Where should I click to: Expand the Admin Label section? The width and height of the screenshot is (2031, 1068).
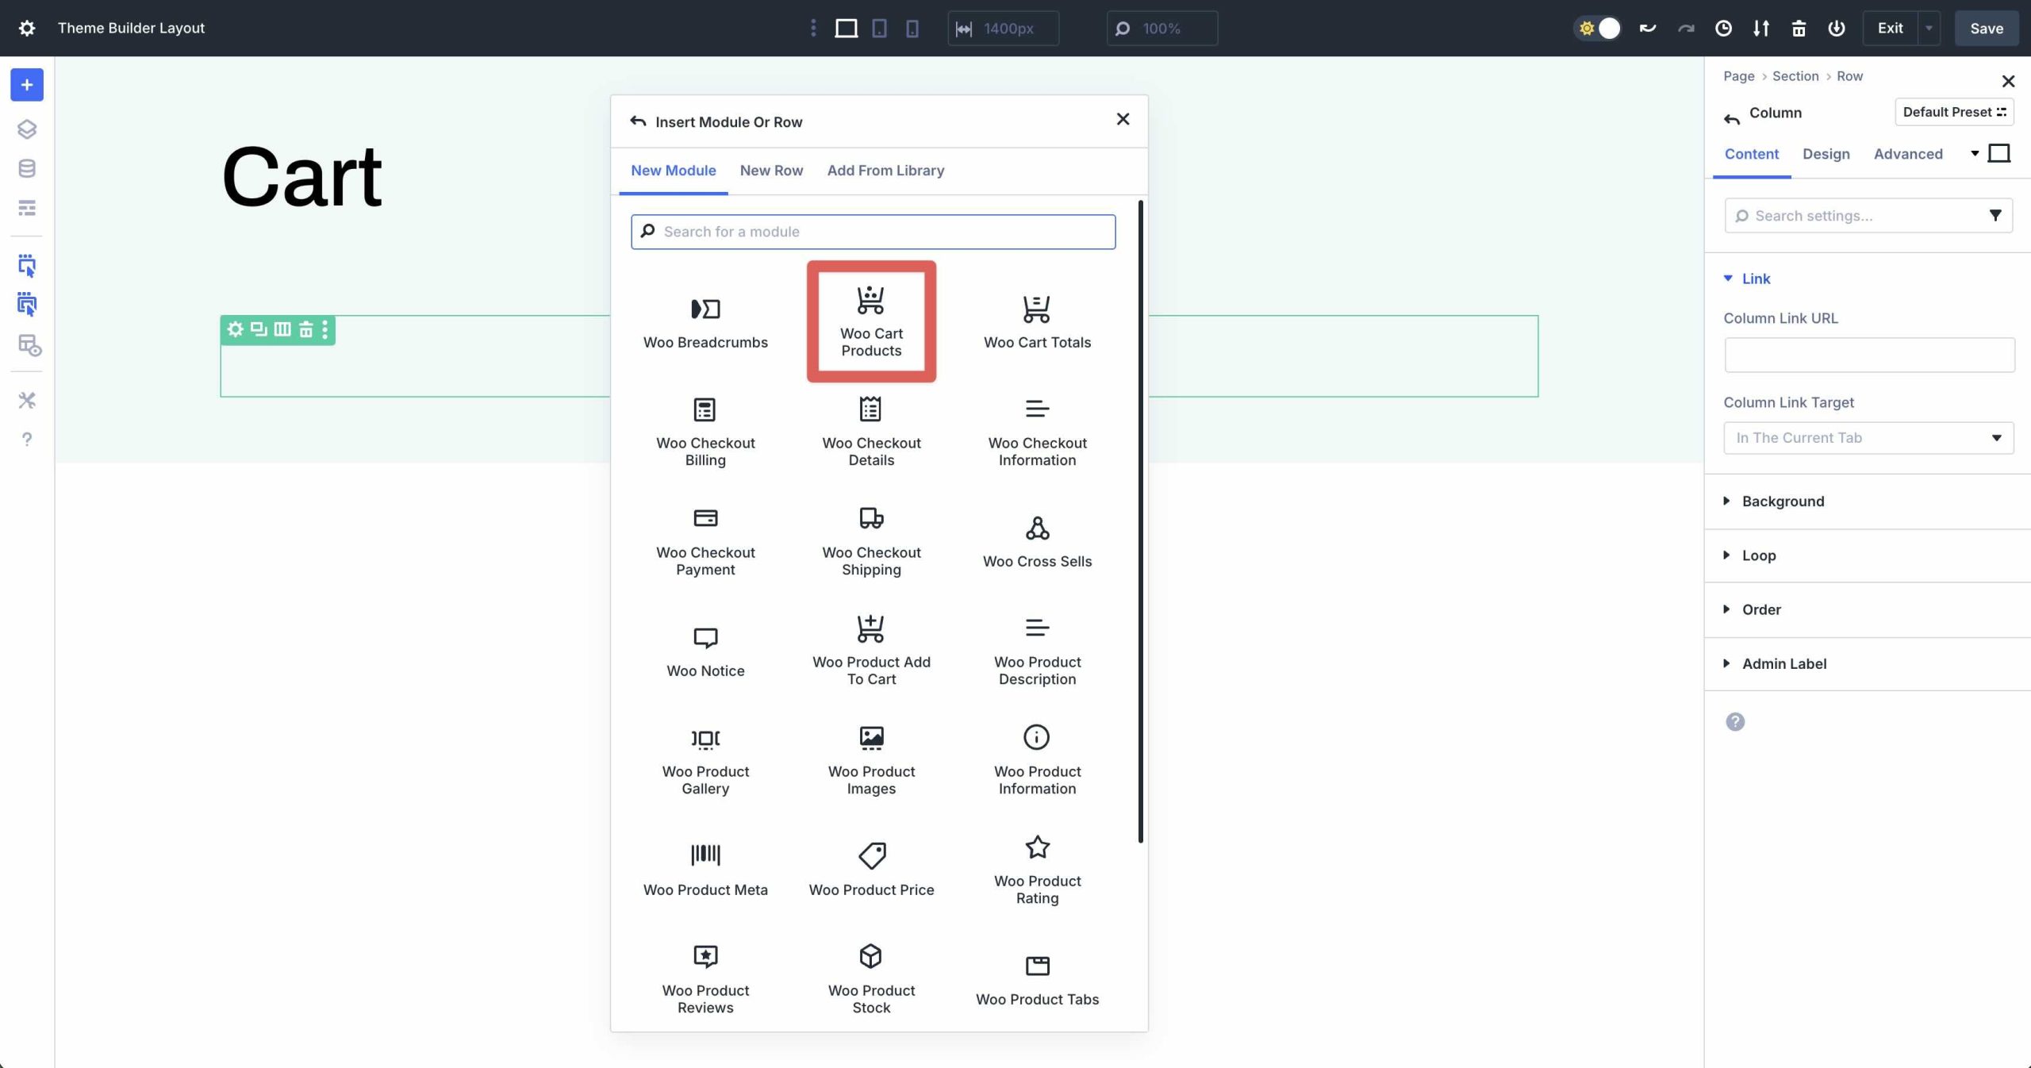[1783, 664]
